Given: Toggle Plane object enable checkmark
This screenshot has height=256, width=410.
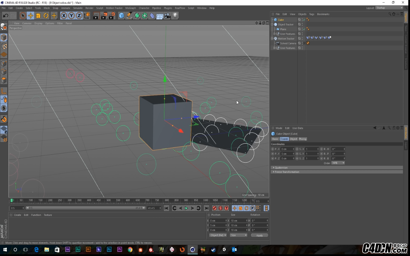Looking at the screenshot, I should coord(304,29).
